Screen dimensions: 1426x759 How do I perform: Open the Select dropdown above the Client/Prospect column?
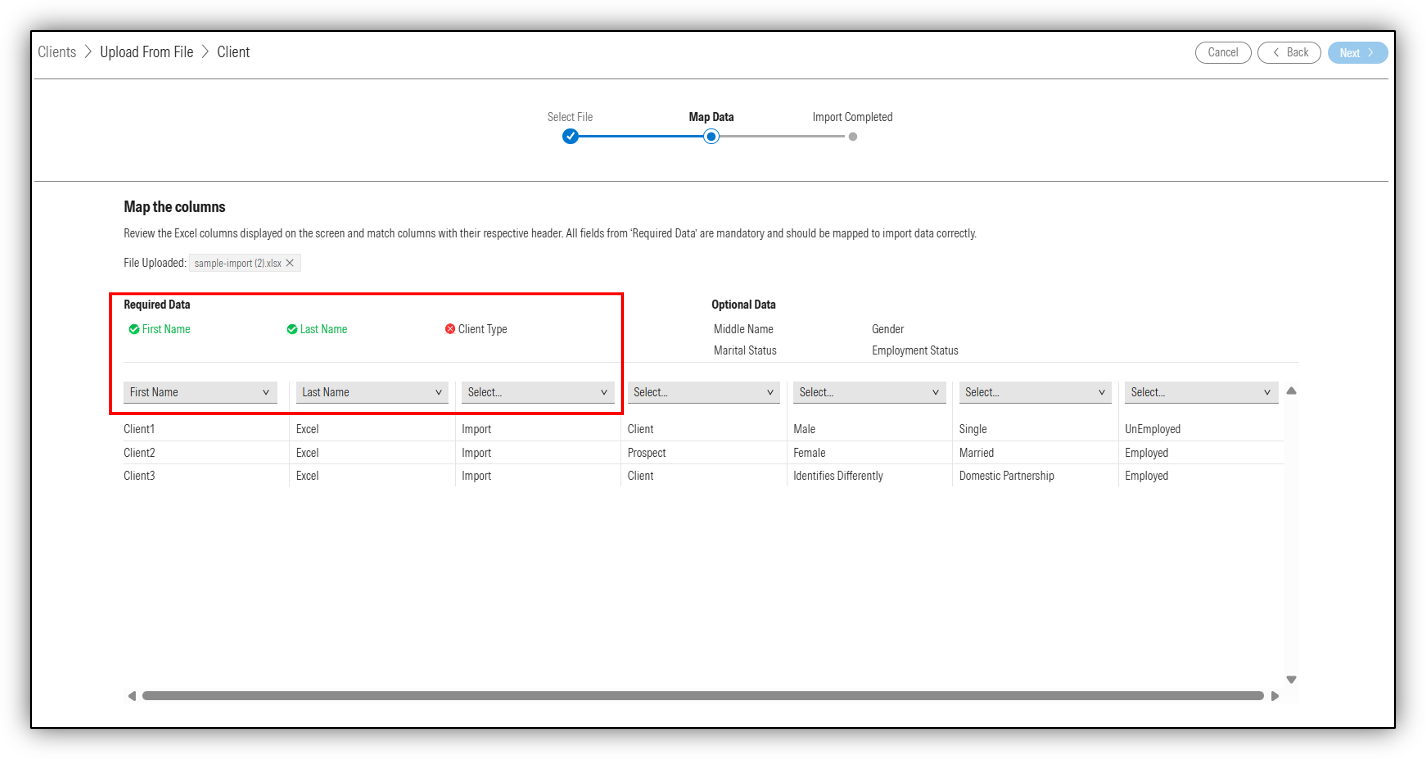click(x=703, y=392)
